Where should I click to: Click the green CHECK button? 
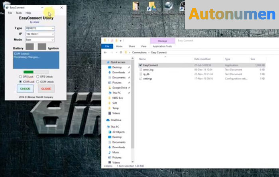click(x=25, y=88)
